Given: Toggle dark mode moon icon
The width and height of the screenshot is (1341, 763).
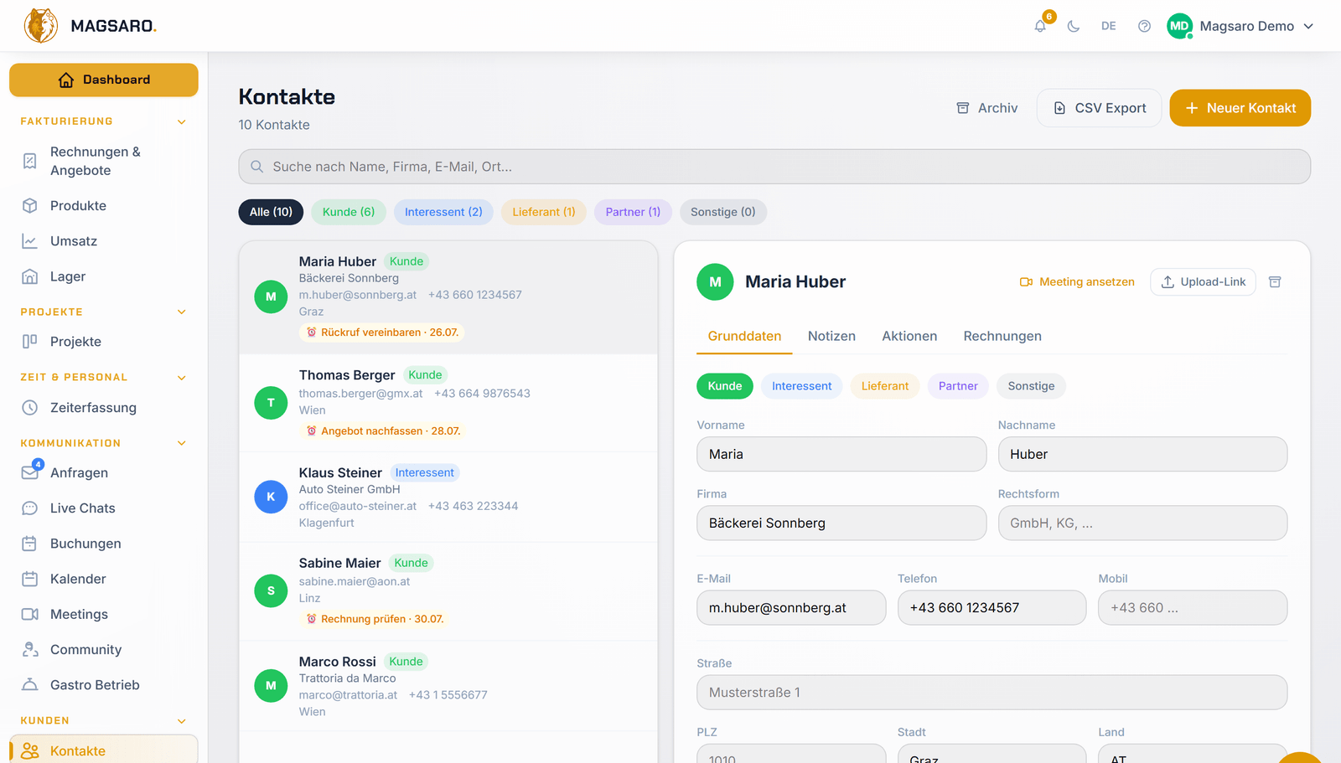Looking at the screenshot, I should coord(1074,26).
